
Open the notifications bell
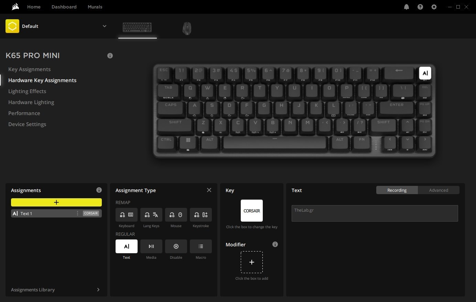point(407,7)
